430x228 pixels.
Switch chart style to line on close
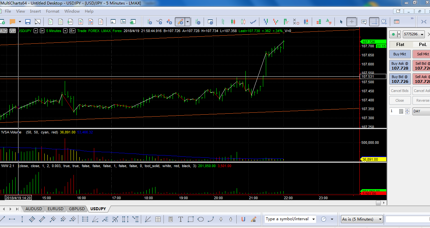254,22
